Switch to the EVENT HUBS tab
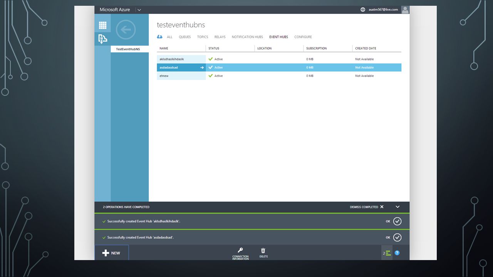 point(278,37)
